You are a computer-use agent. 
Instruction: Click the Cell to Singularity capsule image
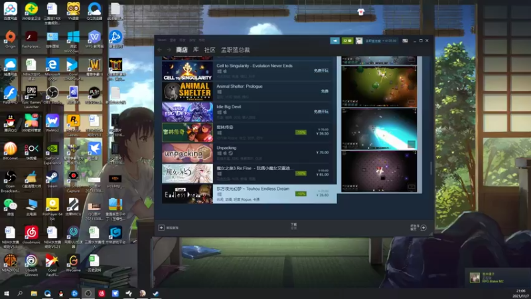(187, 71)
